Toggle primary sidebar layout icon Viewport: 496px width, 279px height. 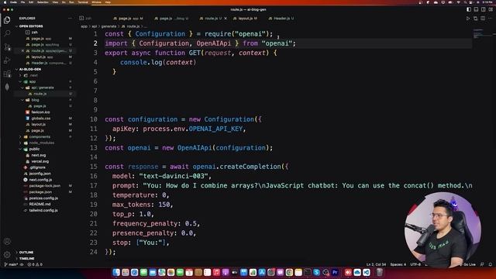coord(469,9)
